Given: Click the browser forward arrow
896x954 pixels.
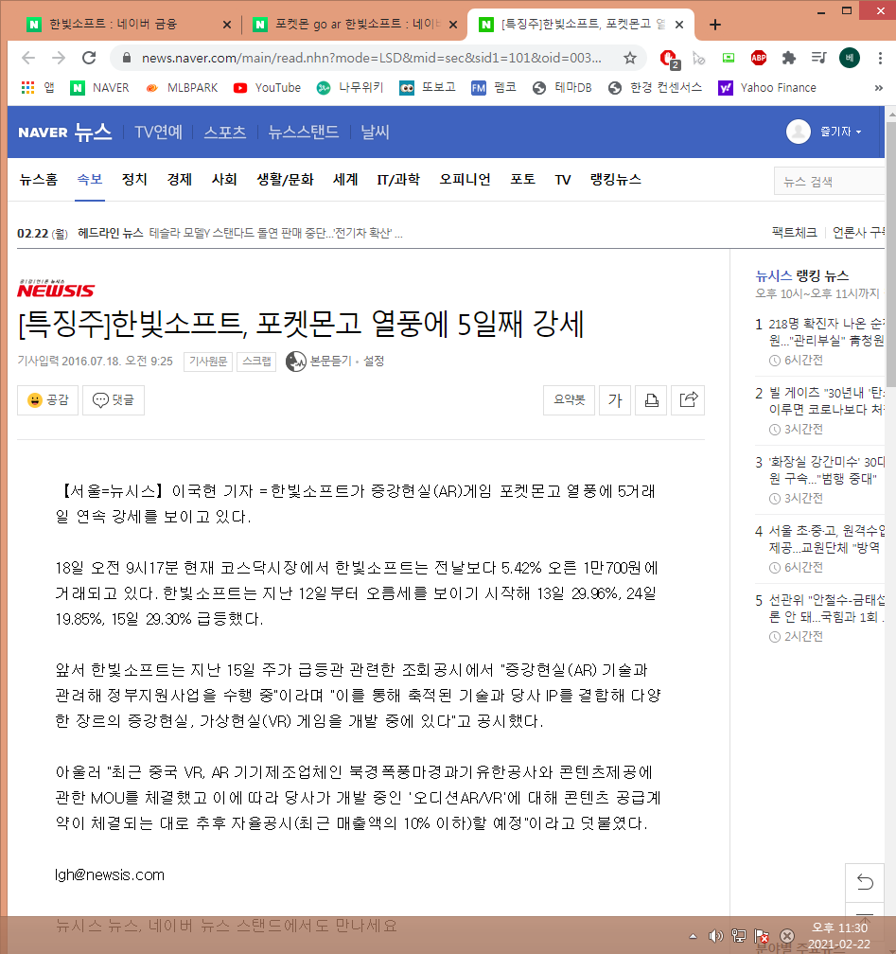Looking at the screenshot, I should click(x=59, y=58).
